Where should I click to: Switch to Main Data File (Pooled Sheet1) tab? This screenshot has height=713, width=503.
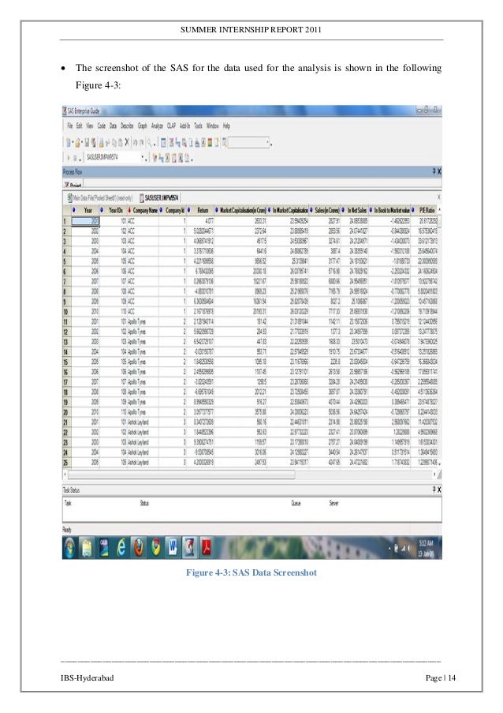tap(100, 198)
